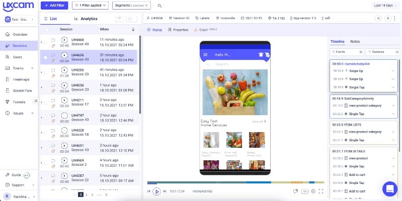Expand the Add to cart event at 00:29.1
Image resolution: width=402 pixels, height=201 pixels.
(x=393, y=175)
